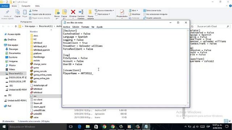The width and height of the screenshot is (232, 130).
Task: Open the Abrir dropdown in the ribbon
Action: pos(133,10)
